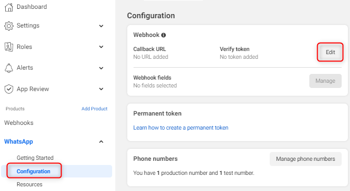
Task: Click the production and test number text
Action: (194, 173)
